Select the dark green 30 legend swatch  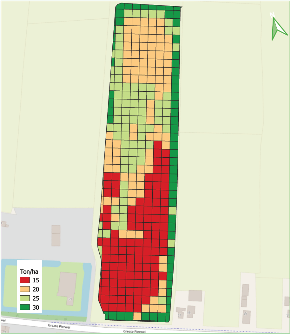click(x=25, y=307)
